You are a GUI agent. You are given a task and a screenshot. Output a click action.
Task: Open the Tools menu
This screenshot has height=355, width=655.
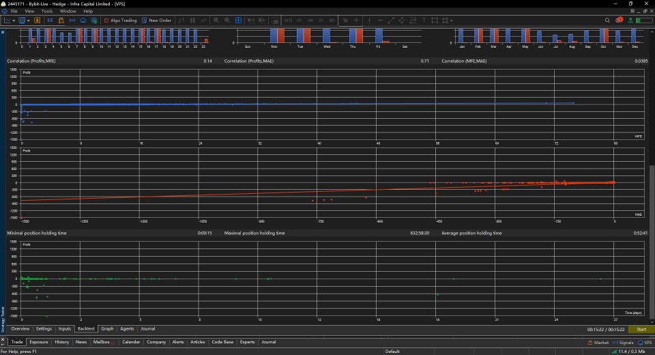pos(47,12)
